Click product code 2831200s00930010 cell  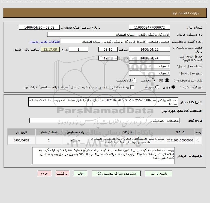[x=180, y=140]
